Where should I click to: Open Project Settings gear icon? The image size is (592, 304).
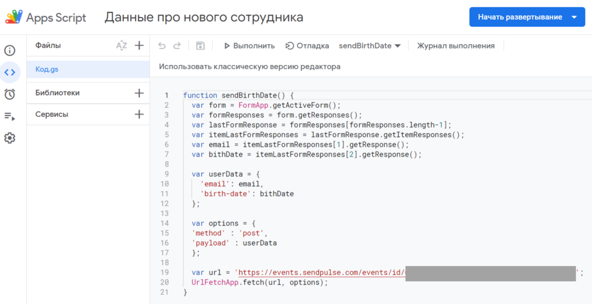click(x=10, y=138)
